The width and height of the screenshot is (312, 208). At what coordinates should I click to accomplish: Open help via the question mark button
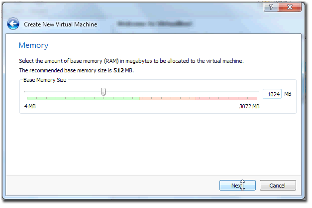tap(271, 7)
